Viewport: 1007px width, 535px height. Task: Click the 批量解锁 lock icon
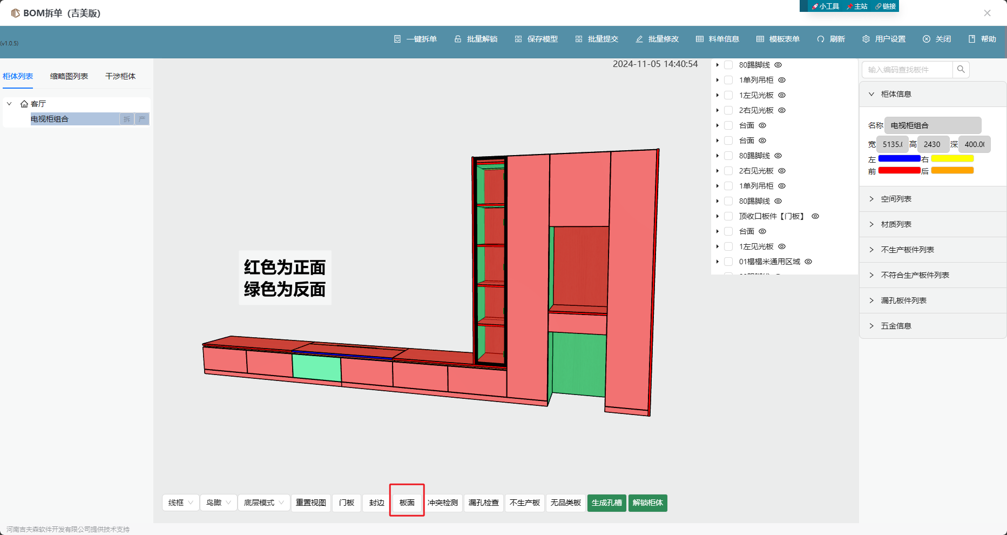click(458, 39)
